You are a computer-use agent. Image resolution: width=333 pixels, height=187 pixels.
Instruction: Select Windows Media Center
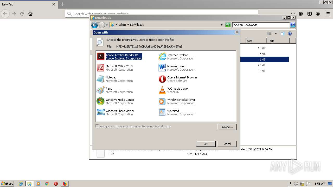(x=116, y=101)
